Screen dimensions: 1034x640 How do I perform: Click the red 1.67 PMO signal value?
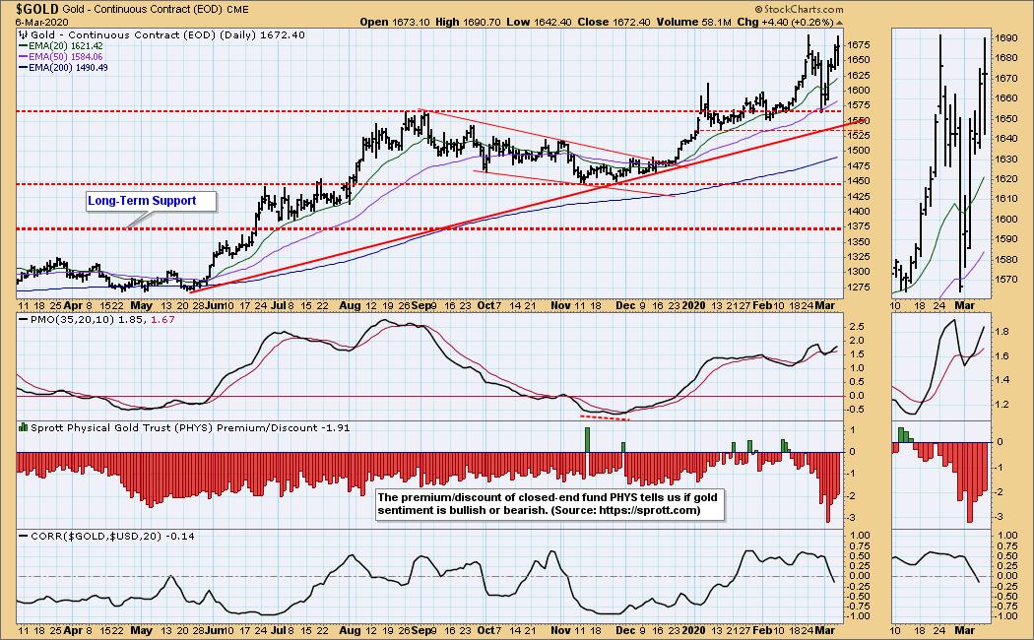[162, 319]
